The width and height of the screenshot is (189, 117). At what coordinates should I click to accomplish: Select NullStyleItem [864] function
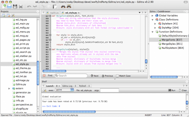(x=173, y=48)
